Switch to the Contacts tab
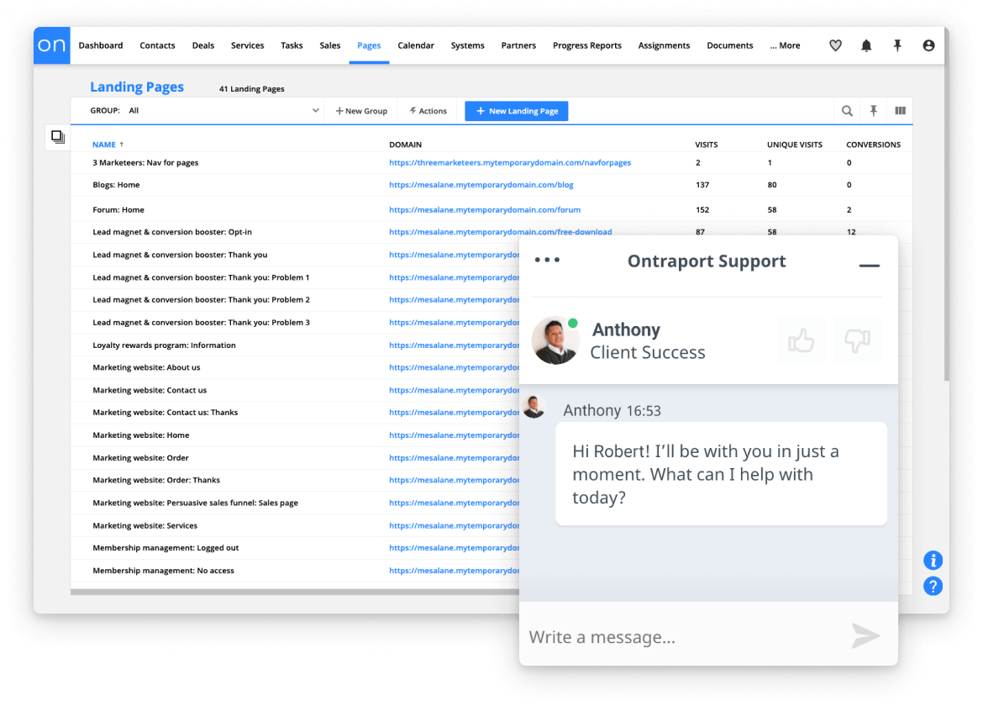The height and width of the screenshot is (706, 983). 157,45
